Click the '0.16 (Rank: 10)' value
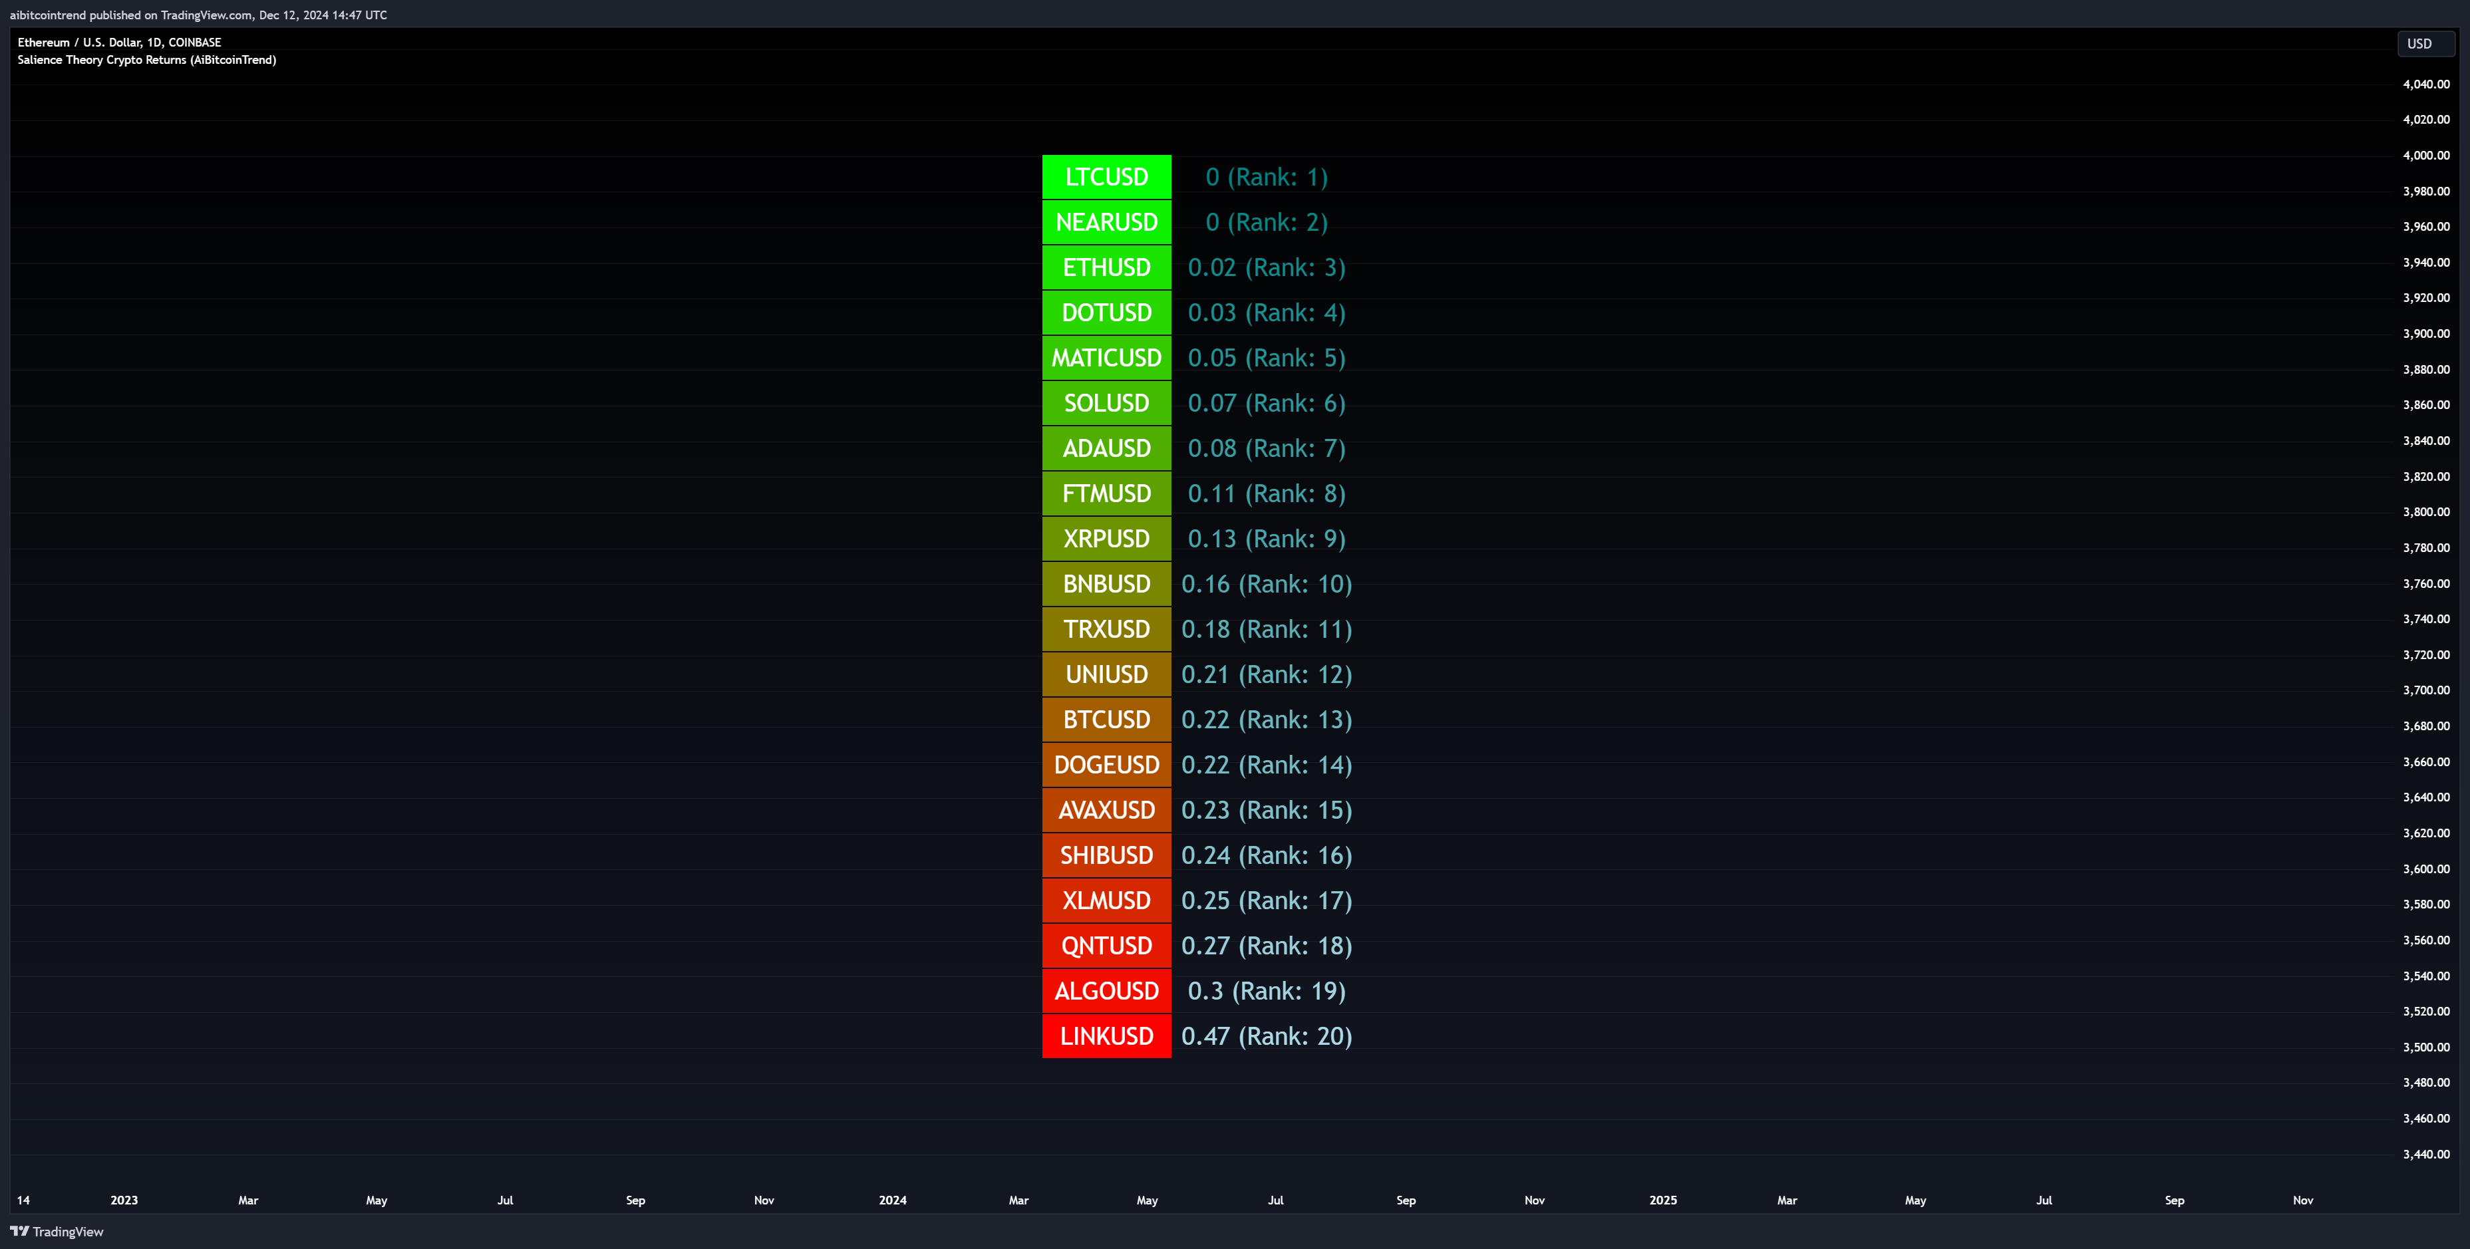 [1267, 584]
